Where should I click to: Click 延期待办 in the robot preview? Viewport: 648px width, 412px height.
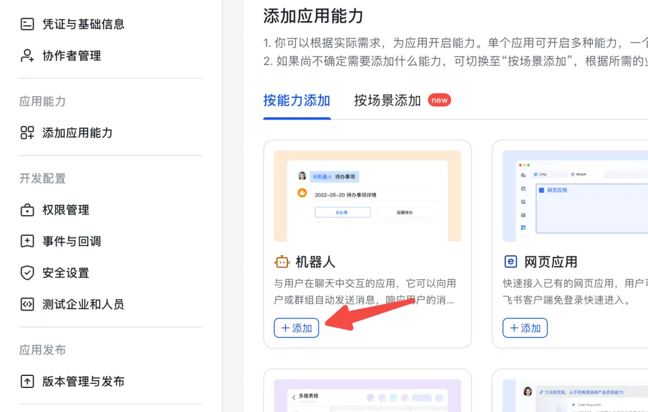point(404,213)
